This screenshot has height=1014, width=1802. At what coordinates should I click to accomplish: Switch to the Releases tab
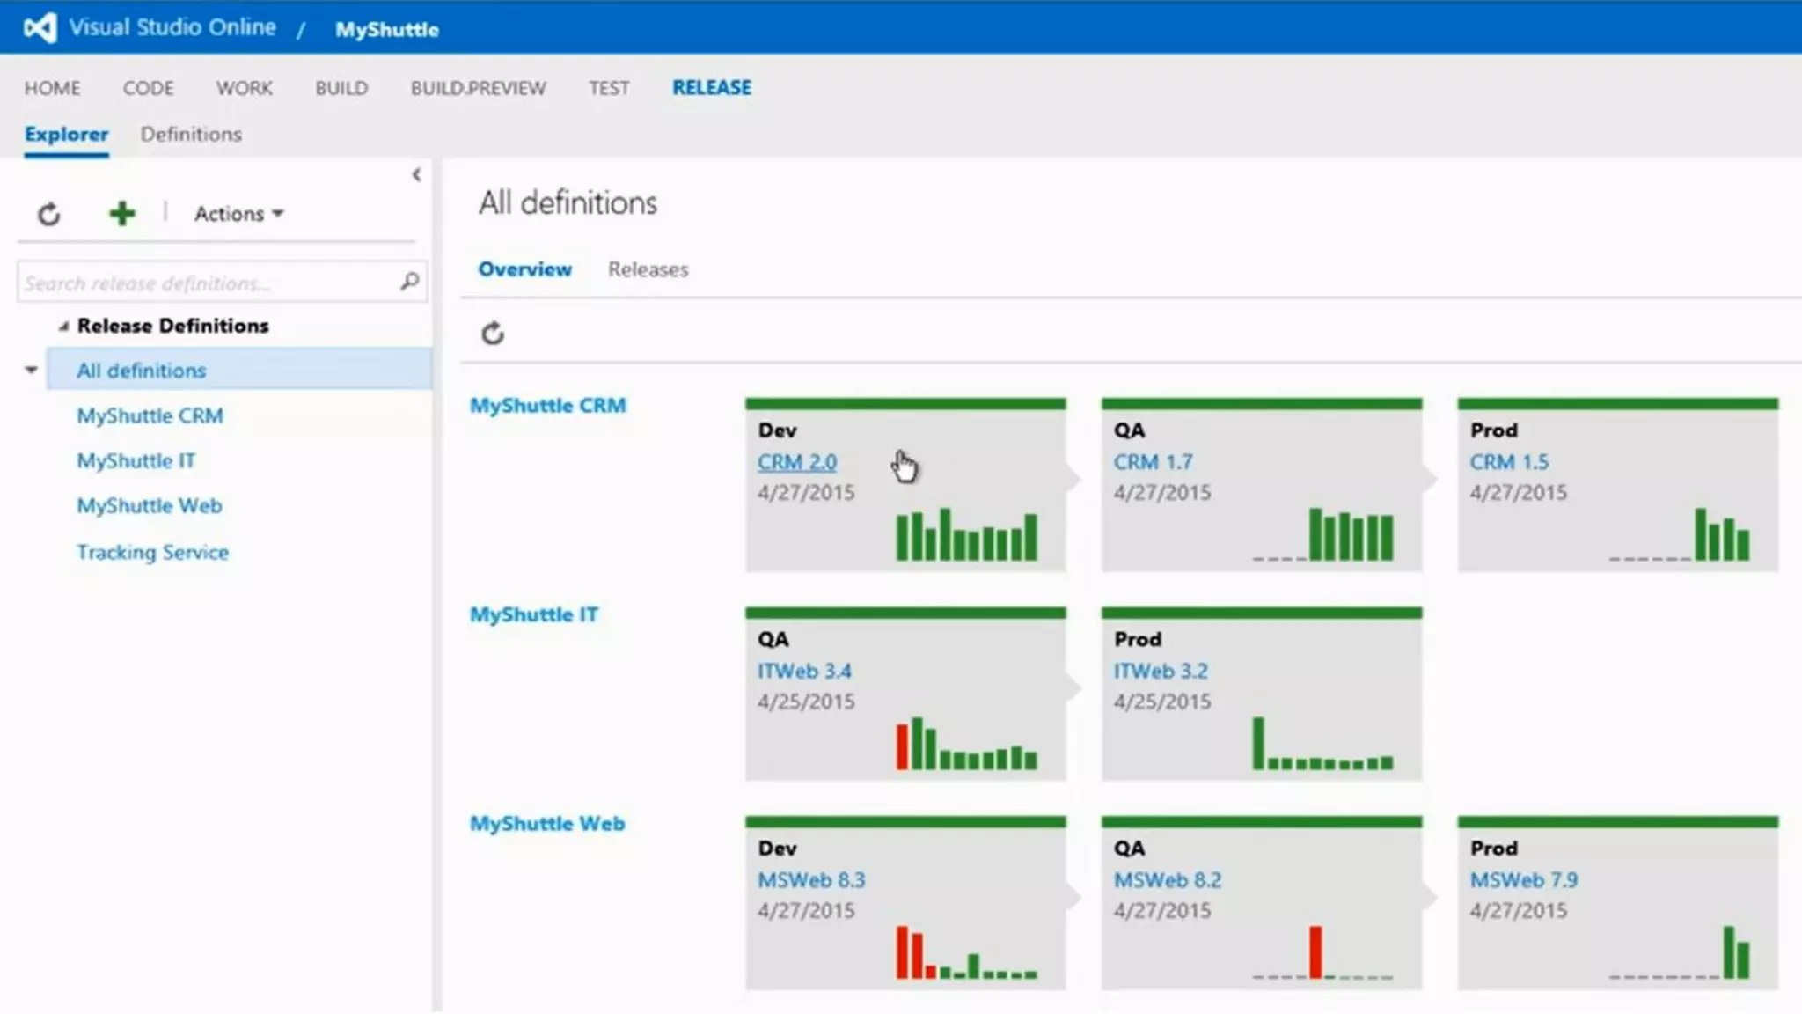(x=648, y=269)
